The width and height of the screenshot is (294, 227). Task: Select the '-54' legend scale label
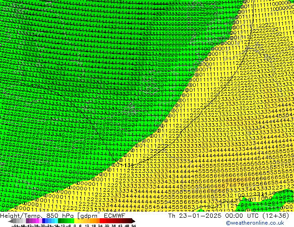click(15, 226)
